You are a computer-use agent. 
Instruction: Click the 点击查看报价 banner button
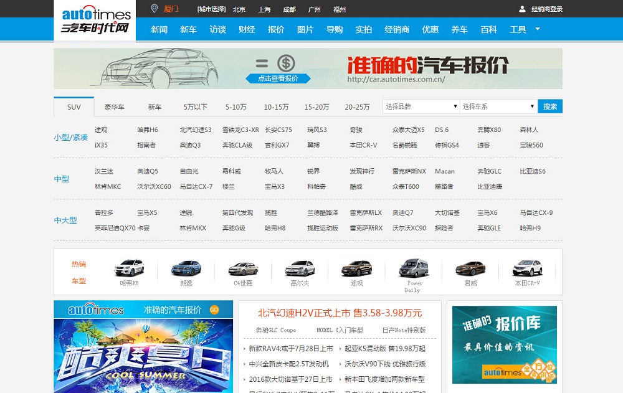point(278,78)
